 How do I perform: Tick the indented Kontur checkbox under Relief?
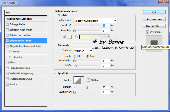(10, 51)
